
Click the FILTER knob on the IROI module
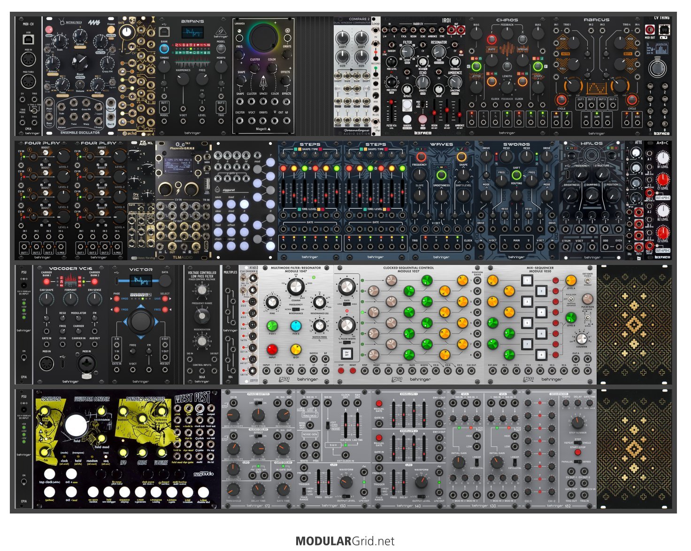point(408,53)
